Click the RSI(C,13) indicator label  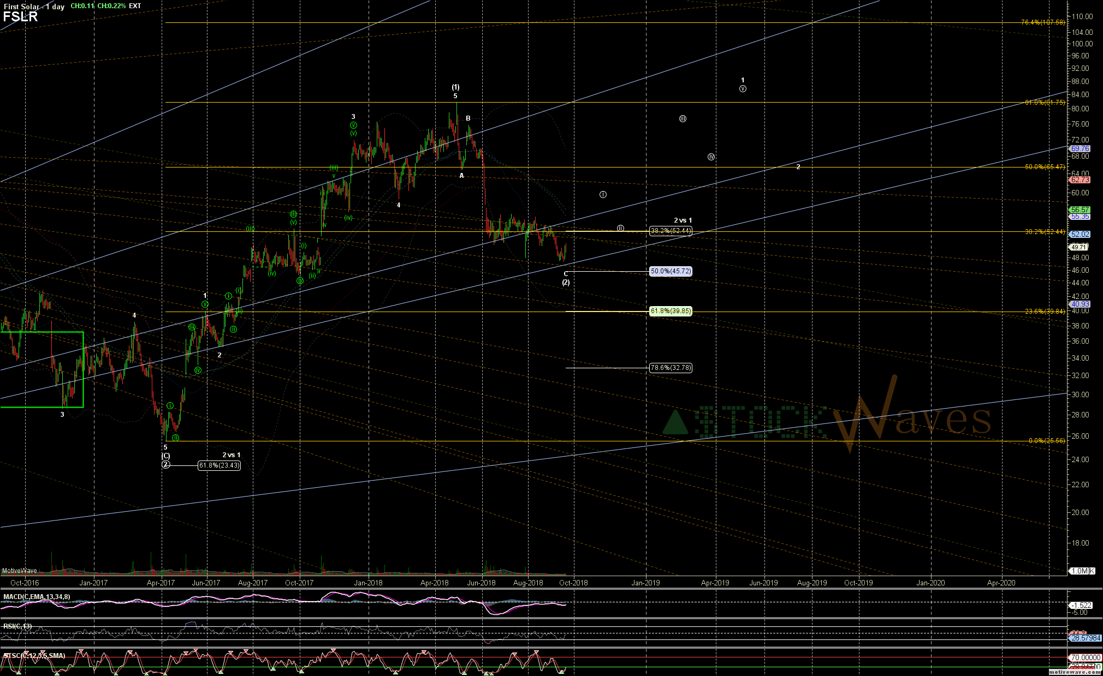[x=17, y=626]
